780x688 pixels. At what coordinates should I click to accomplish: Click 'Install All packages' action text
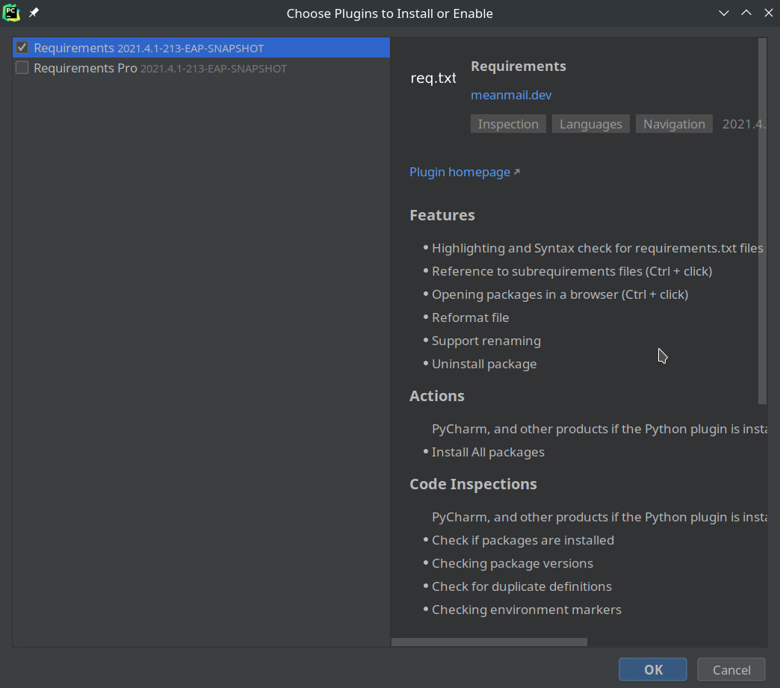pos(488,452)
